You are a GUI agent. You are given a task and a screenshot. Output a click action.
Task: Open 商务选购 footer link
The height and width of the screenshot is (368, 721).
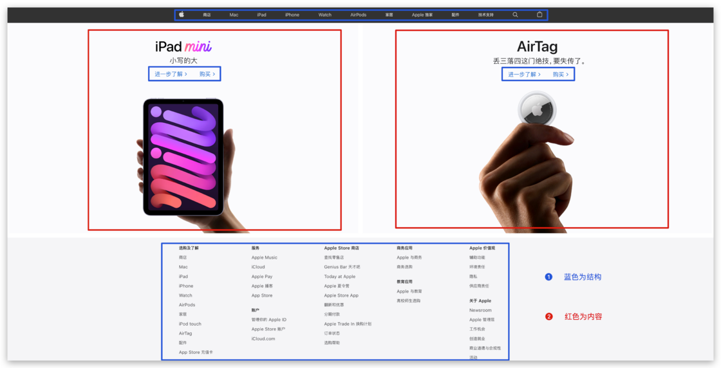(405, 267)
